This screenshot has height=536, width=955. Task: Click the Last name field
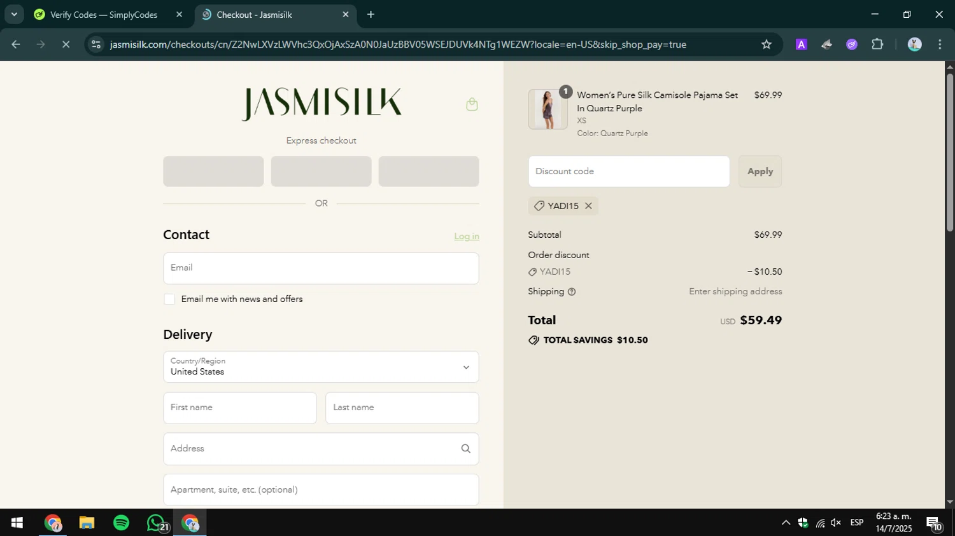pos(402,408)
